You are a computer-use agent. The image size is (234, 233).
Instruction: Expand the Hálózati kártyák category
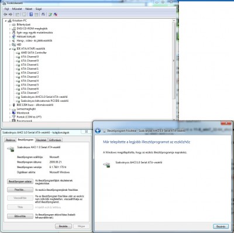click(x=10, y=37)
